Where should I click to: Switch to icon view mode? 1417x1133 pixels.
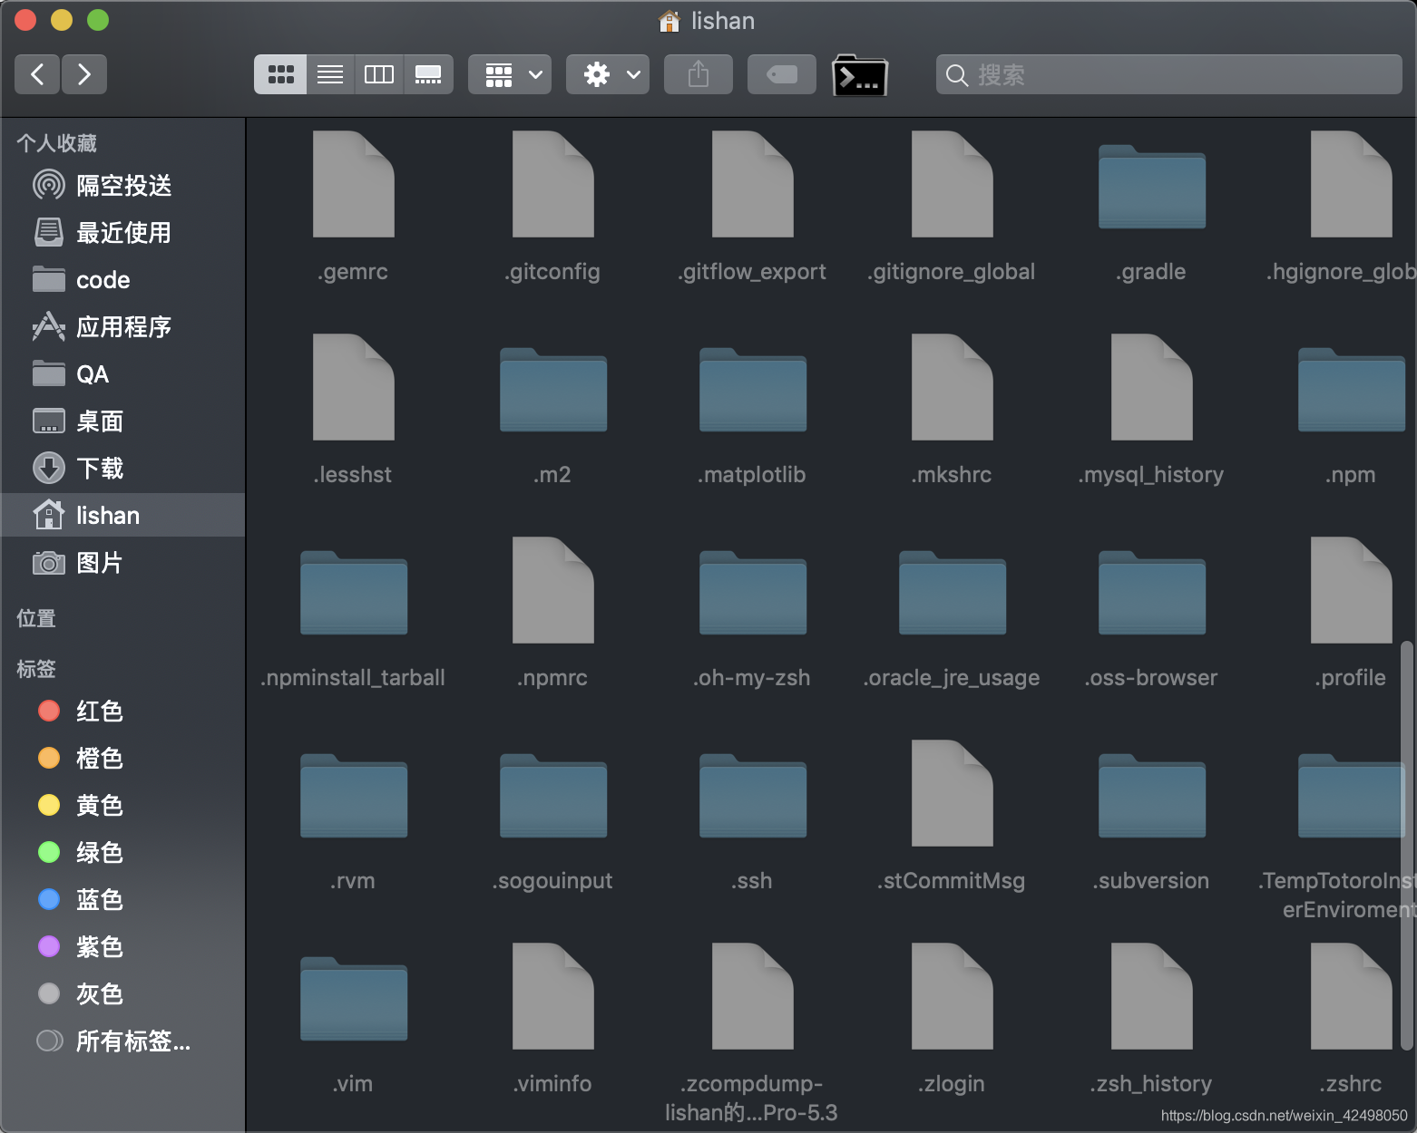(x=280, y=74)
